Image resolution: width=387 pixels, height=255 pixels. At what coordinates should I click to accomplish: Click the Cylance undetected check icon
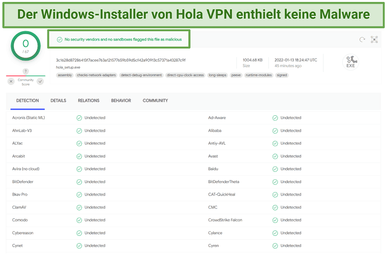275,233
